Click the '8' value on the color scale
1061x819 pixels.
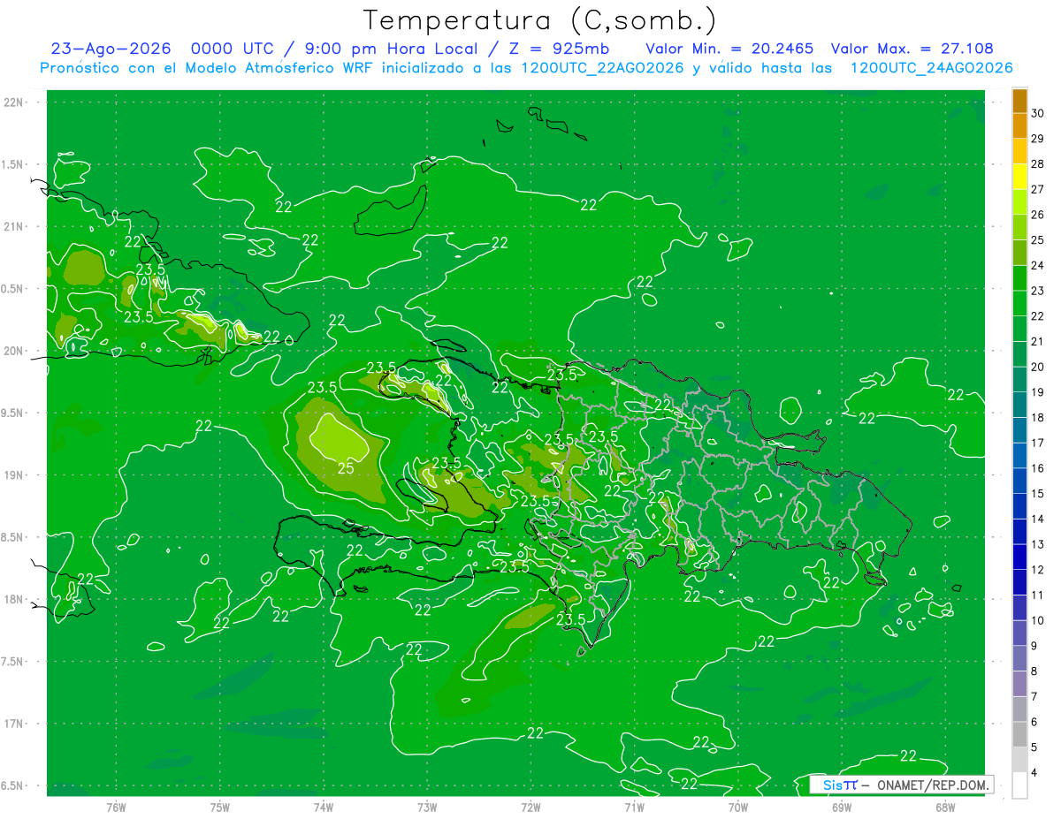(x=1036, y=671)
